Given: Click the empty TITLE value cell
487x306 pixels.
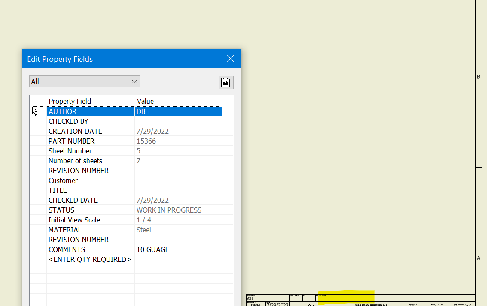Looking at the screenshot, I should 178,190.
